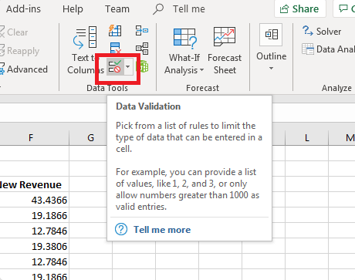Expand the Data Validation dropdown arrow
The width and height of the screenshot is (355, 280).
point(128,67)
